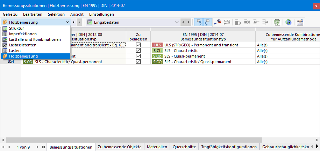320x151 pixels.
Task: Choose Lastassistenten in the list
Action: pyautogui.click(x=36, y=45)
